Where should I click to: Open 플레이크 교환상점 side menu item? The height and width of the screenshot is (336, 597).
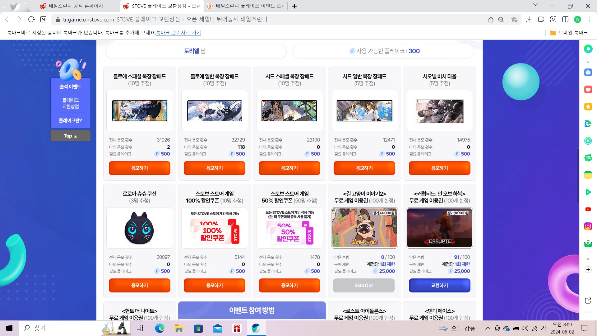coord(71,103)
